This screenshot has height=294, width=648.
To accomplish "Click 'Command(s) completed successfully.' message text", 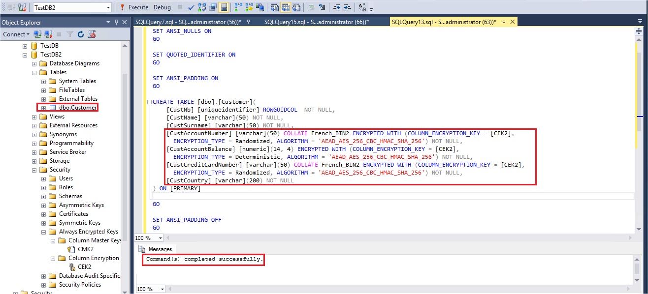I will (205, 259).
